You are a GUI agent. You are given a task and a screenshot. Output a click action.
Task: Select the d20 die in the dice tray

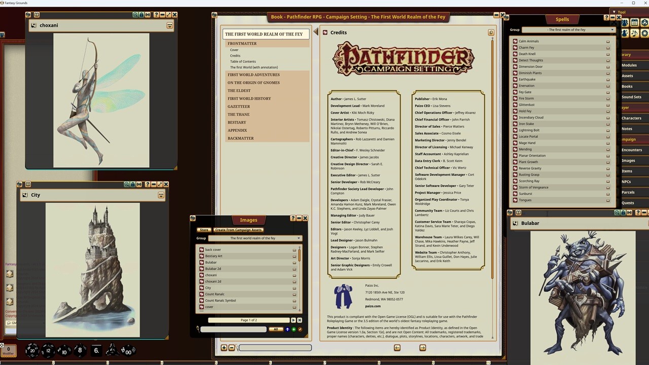(x=31, y=350)
